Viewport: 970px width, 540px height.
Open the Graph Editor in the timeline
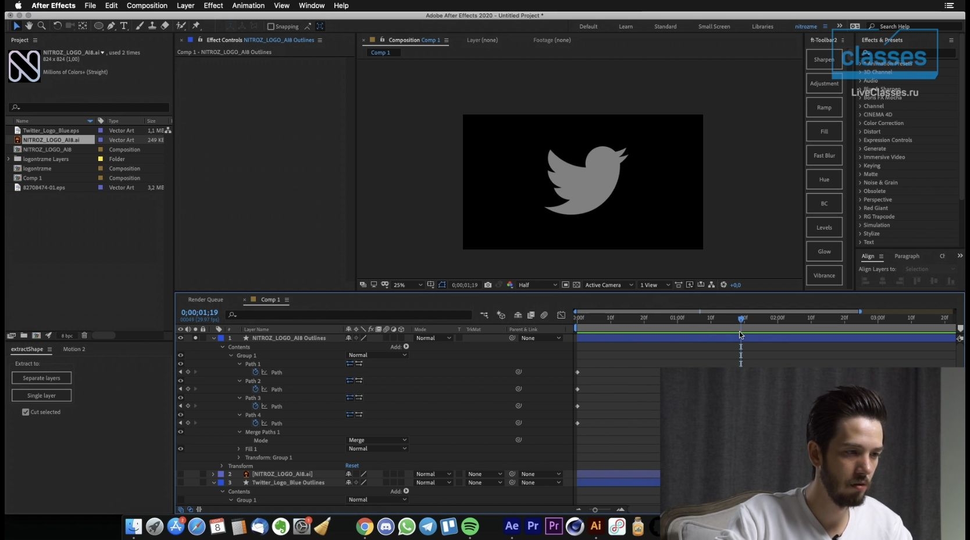pyautogui.click(x=561, y=315)
